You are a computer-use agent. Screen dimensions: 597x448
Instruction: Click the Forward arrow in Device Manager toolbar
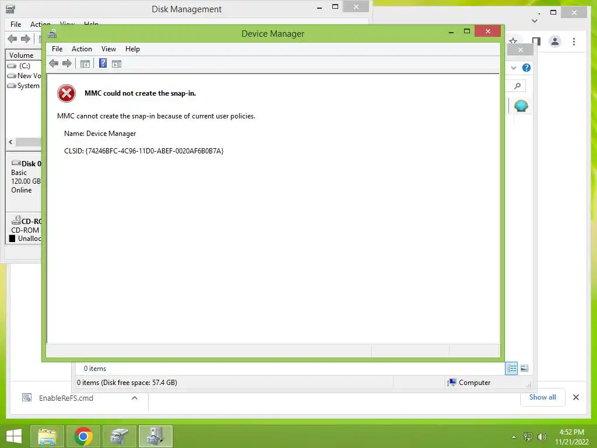pyautogui.click(x=67, y=64)
